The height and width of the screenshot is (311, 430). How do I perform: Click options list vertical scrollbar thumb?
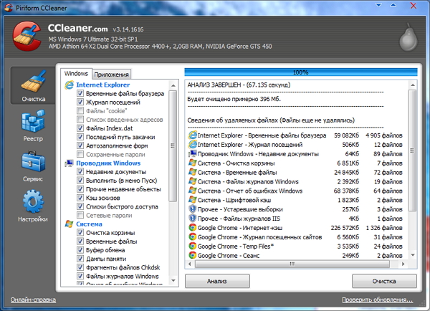173,146
